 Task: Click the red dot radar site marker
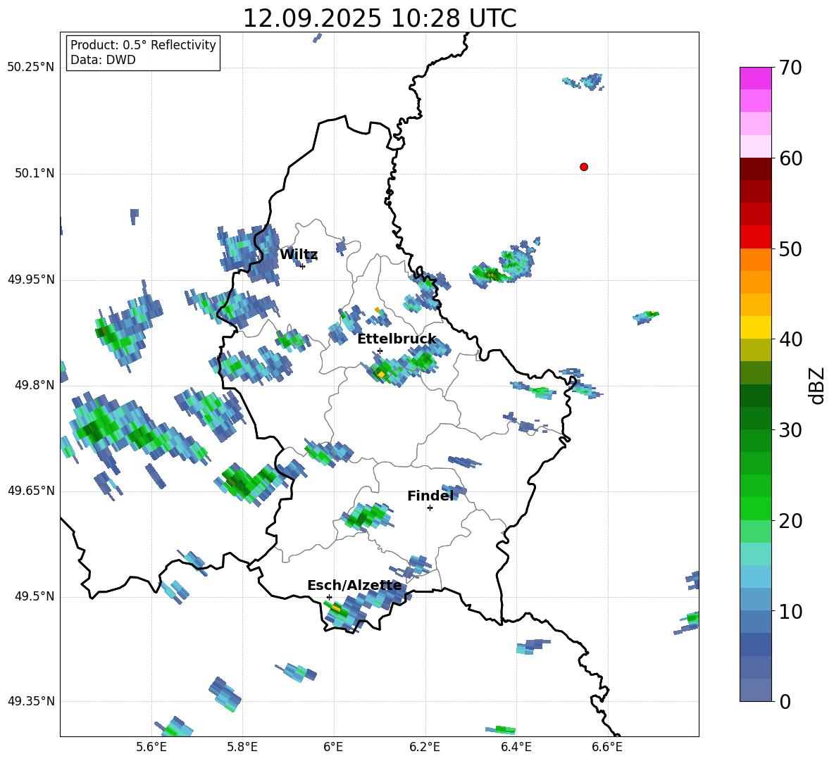583,167
